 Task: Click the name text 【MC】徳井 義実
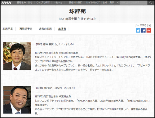(x=45, y=44)
